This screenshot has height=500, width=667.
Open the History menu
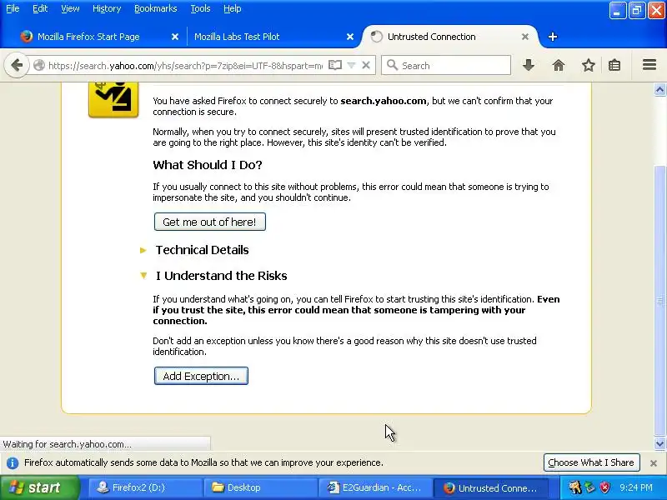pos(107,8)
